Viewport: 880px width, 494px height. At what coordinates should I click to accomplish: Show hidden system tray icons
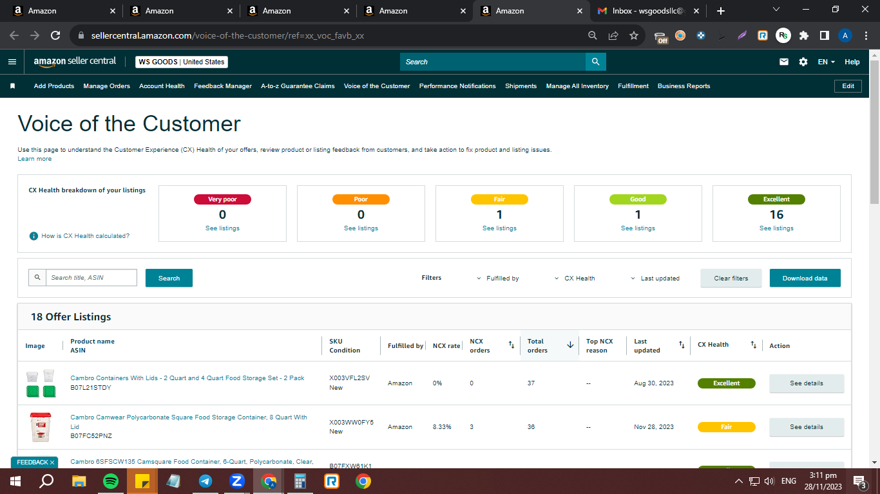(x=738, y=481)
